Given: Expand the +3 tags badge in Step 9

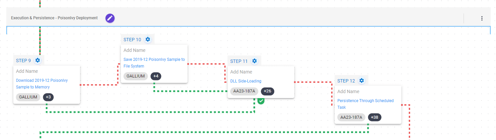Looking at the screenshot, I should point(48,97).
